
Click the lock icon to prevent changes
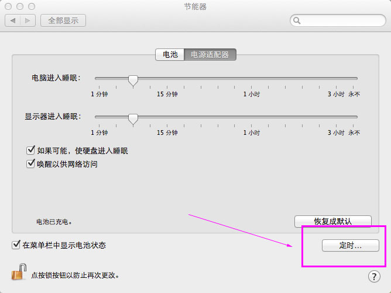point(19,272)
